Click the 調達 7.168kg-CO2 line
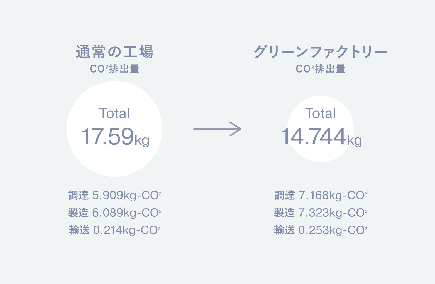 pos(321,196)
